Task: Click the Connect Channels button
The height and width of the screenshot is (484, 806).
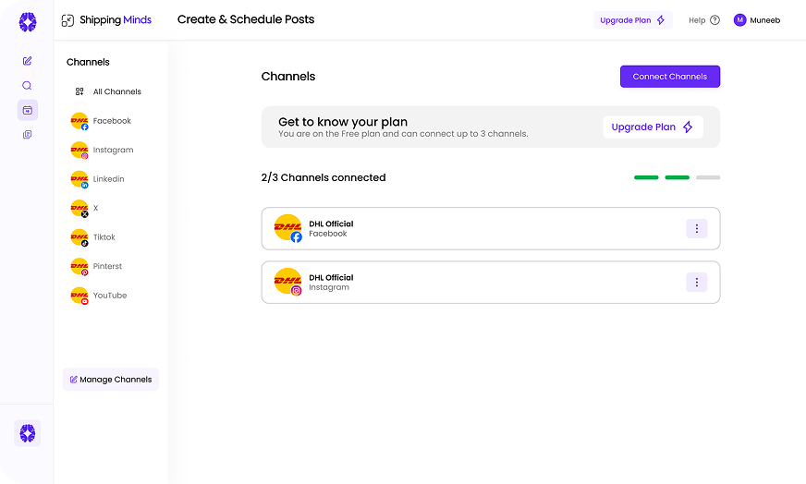Action: click(669, 77)
